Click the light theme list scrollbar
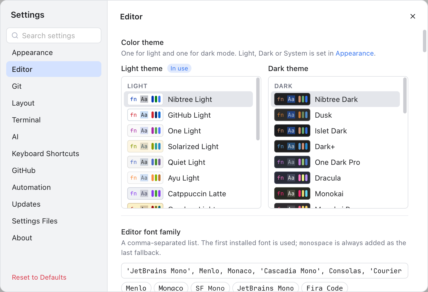This screenshot has width=428, height=292. point(258,109)
